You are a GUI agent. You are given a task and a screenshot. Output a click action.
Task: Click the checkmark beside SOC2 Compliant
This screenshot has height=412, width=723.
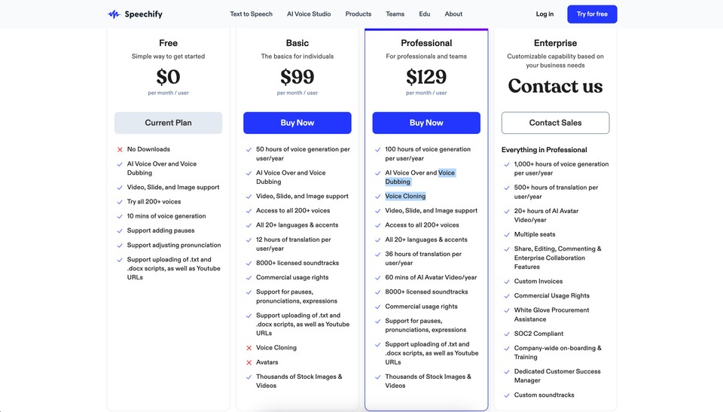(x=507, y=334)
